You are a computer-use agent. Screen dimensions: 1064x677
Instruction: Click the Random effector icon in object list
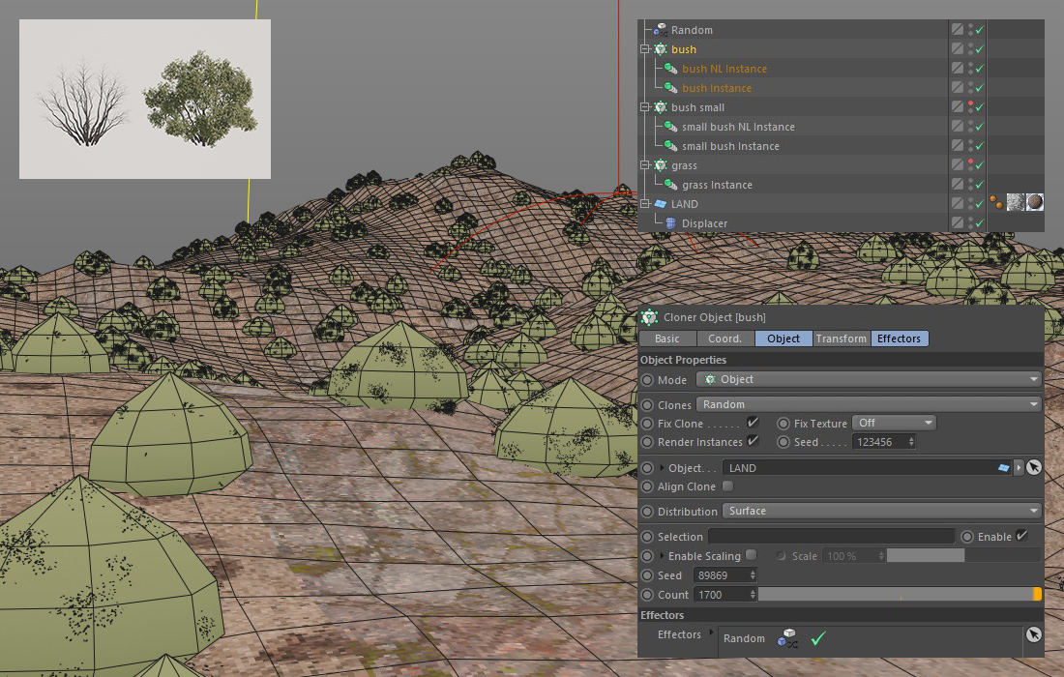(x=661, y=30)
